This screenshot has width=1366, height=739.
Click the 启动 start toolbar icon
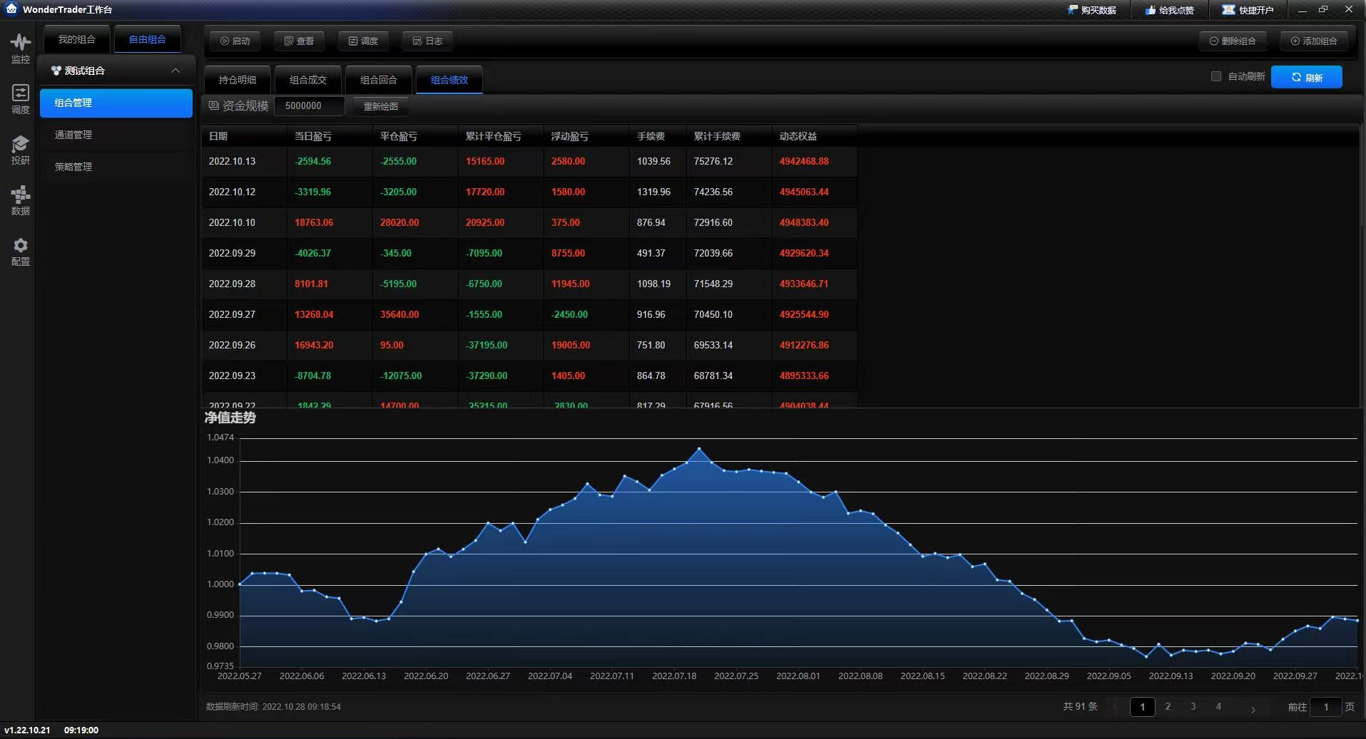coord(235,41)
